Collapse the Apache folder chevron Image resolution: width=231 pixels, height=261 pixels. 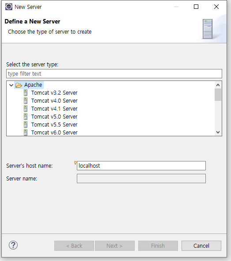11,85
